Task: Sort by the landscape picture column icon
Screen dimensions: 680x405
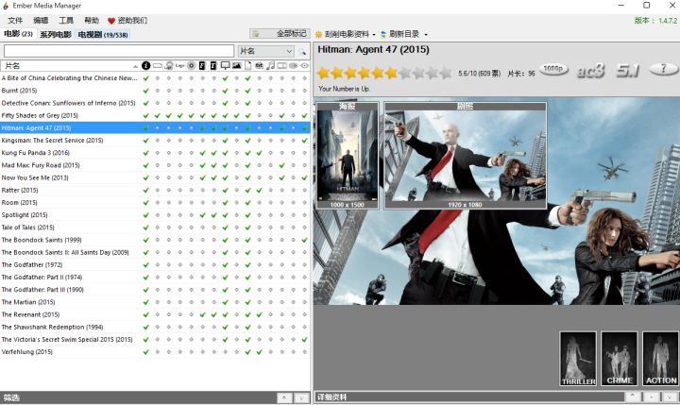Action: [x=236, y=65]
